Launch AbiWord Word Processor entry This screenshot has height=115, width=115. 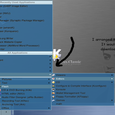[x=26, y=46]
